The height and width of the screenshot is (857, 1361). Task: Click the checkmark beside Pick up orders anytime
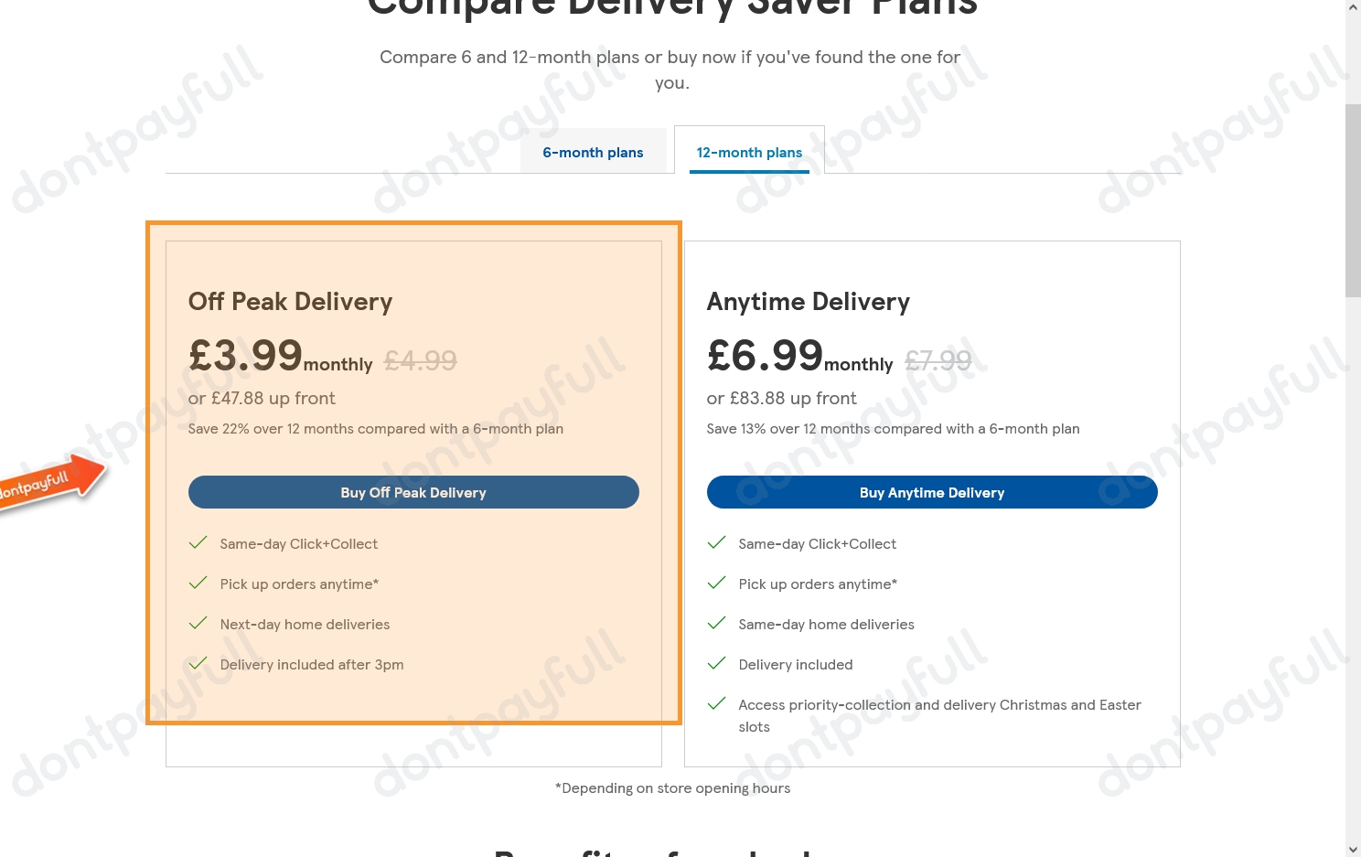tap(198, 583)
